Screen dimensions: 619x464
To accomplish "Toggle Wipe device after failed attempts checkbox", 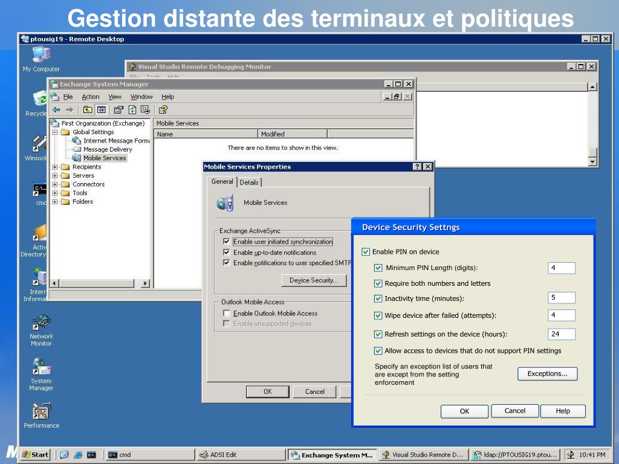I will coord(378,315).
